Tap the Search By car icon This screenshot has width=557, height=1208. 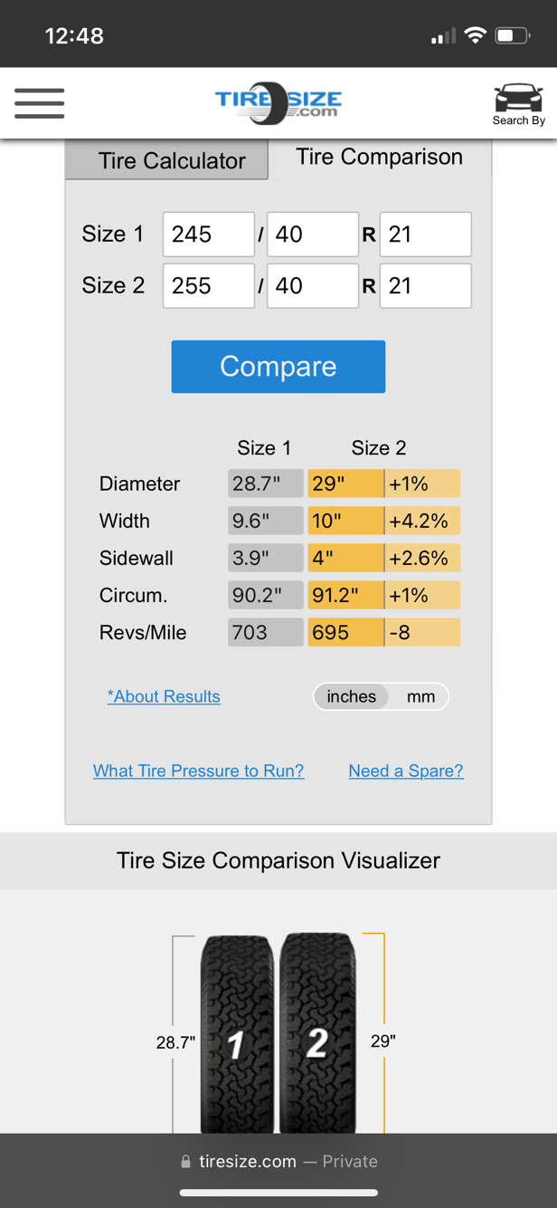tap(518, 104)
